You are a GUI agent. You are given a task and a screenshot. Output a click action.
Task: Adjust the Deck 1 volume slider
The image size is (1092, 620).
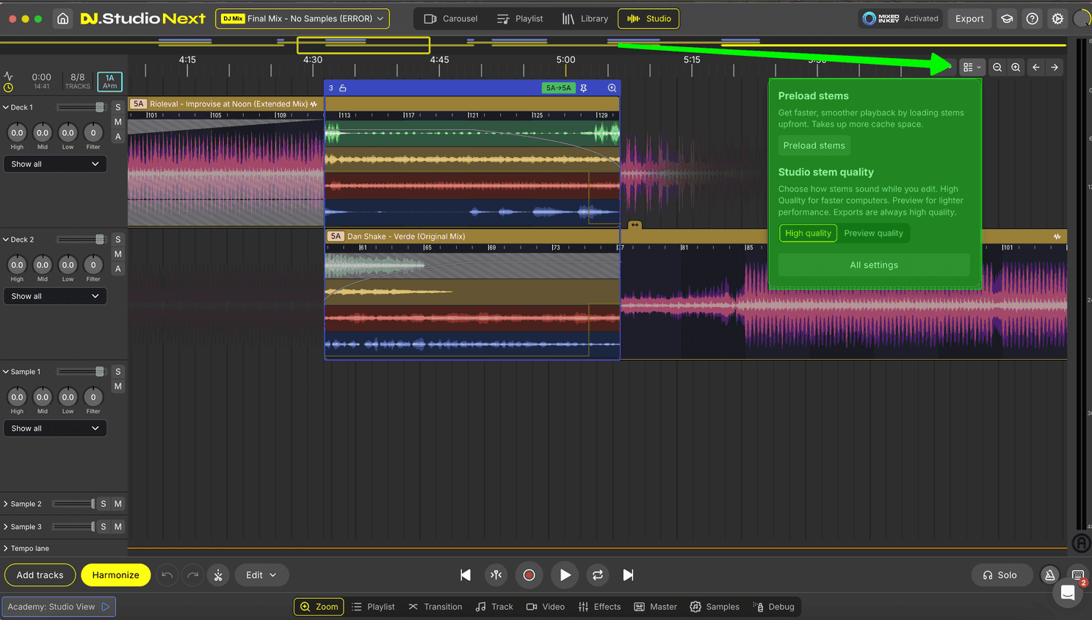click(99, 107)
